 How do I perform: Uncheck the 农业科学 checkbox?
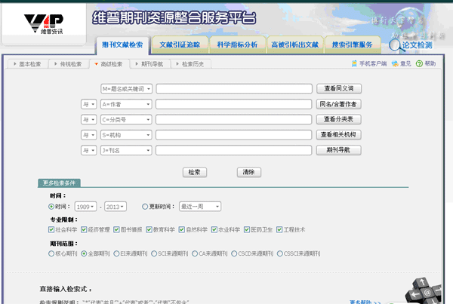pyautogui.click(x=214, y=230)
